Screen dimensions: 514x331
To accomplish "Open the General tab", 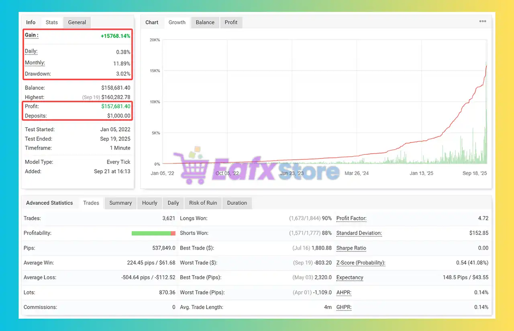I will click(77, 22).
